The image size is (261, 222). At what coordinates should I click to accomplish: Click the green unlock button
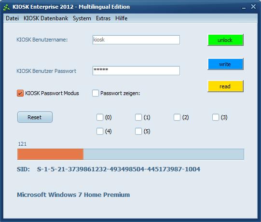(226, 40)
